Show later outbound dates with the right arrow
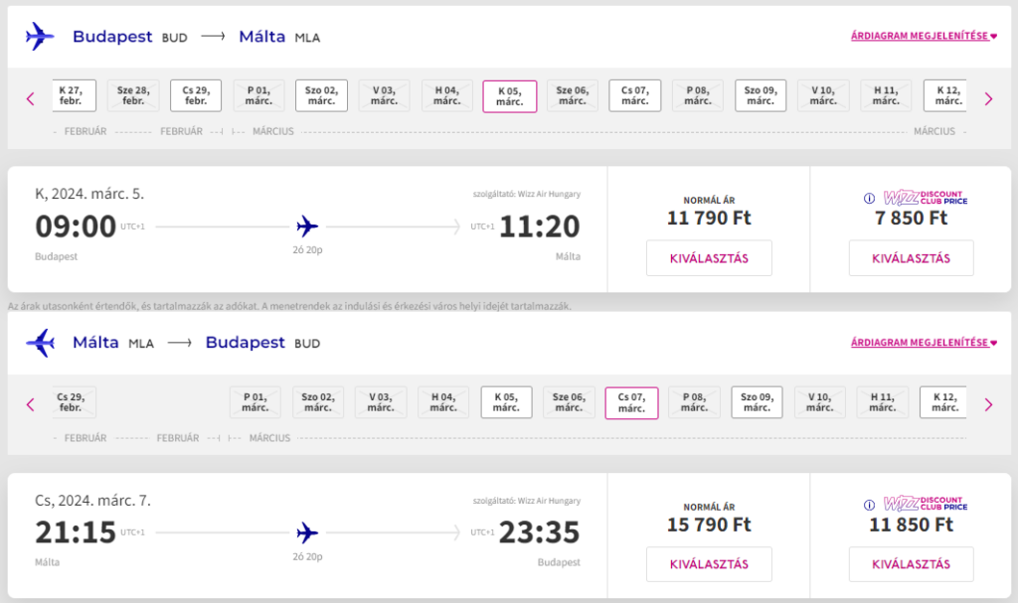This screenshot has height=603, width=1018. pos(988,98)
